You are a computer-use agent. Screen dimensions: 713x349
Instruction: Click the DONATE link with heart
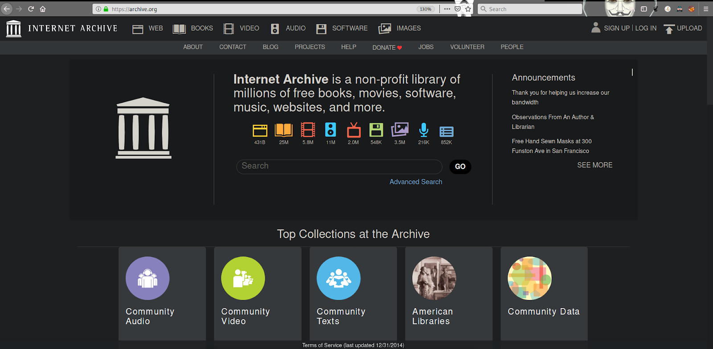point(387,48)
